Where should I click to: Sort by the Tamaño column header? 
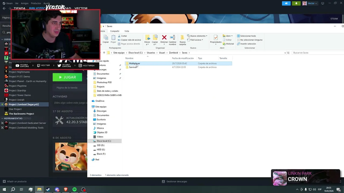click(223, 58)
